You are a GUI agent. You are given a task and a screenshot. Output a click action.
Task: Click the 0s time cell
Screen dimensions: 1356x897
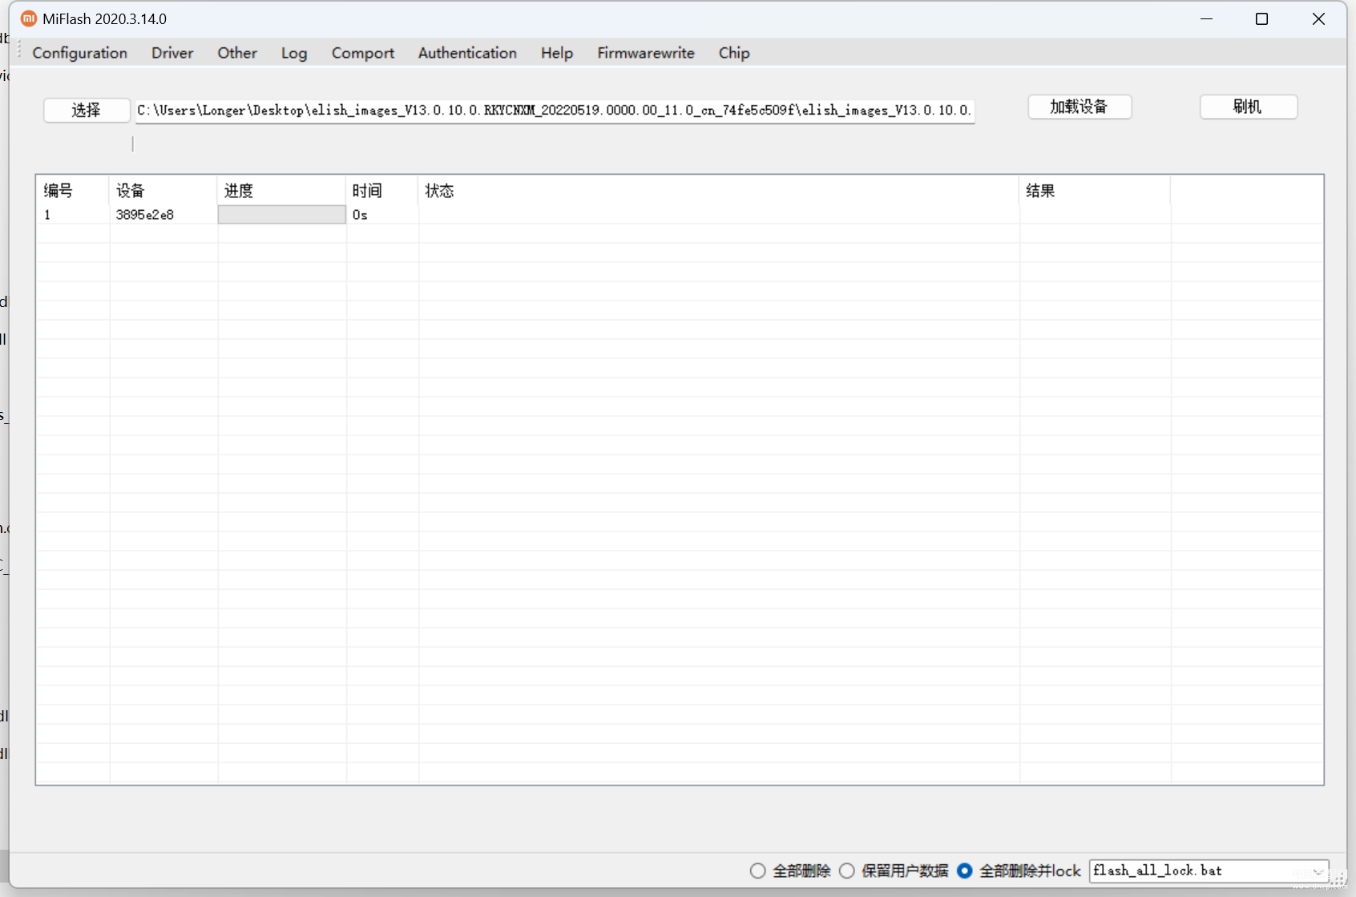point(381,215)
